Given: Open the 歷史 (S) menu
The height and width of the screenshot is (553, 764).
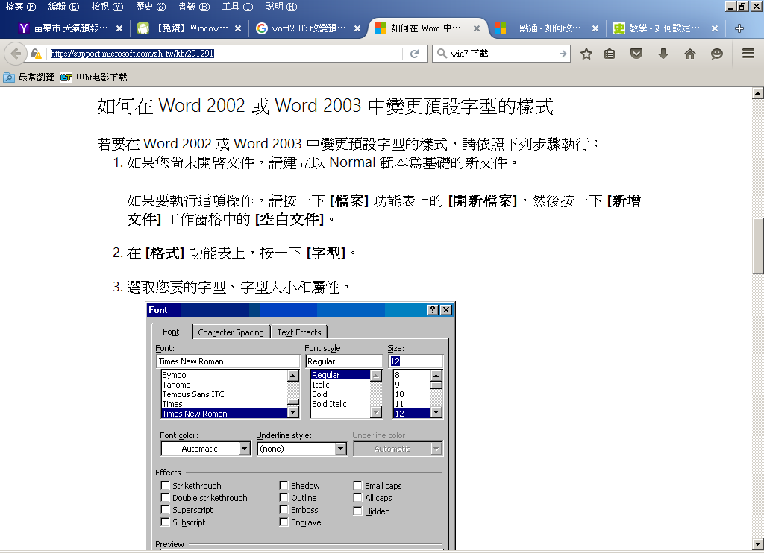Looking at the screenshot, I should pyautogui.click(x=151, y=7).
